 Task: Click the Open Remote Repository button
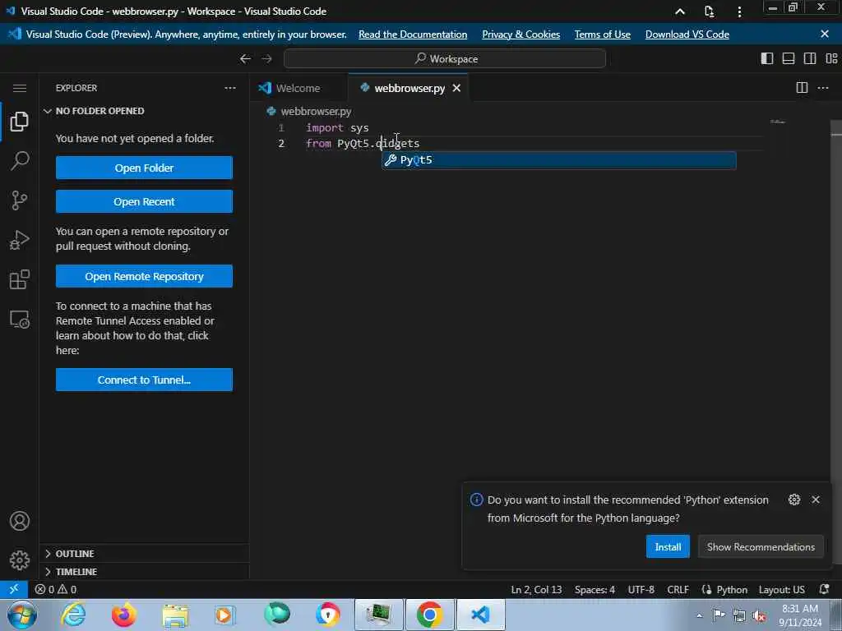coord(144,276)
